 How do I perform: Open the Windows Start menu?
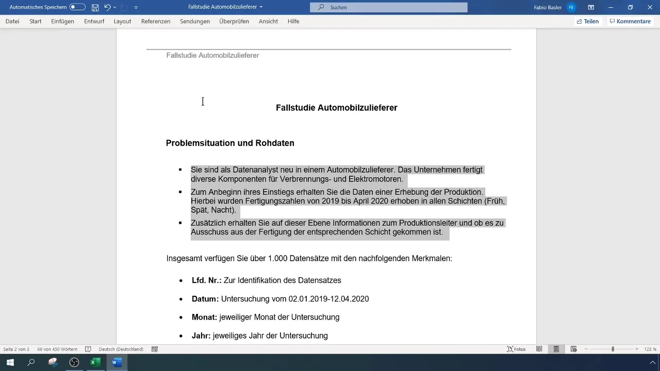(x=10, y=362)
